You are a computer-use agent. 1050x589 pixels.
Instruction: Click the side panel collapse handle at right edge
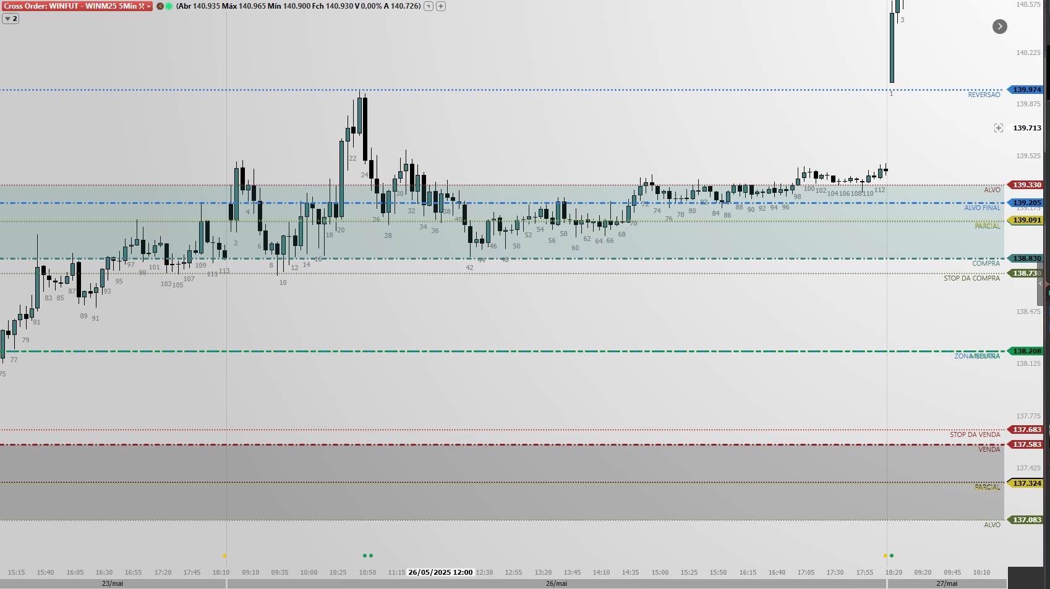coord(1040,283)
